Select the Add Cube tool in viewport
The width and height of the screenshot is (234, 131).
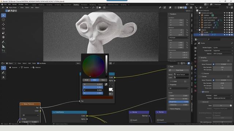coord(3,51)
